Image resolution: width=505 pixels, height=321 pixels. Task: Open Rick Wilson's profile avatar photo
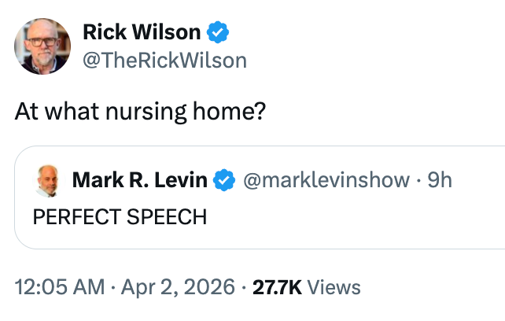tap(42, 46)
